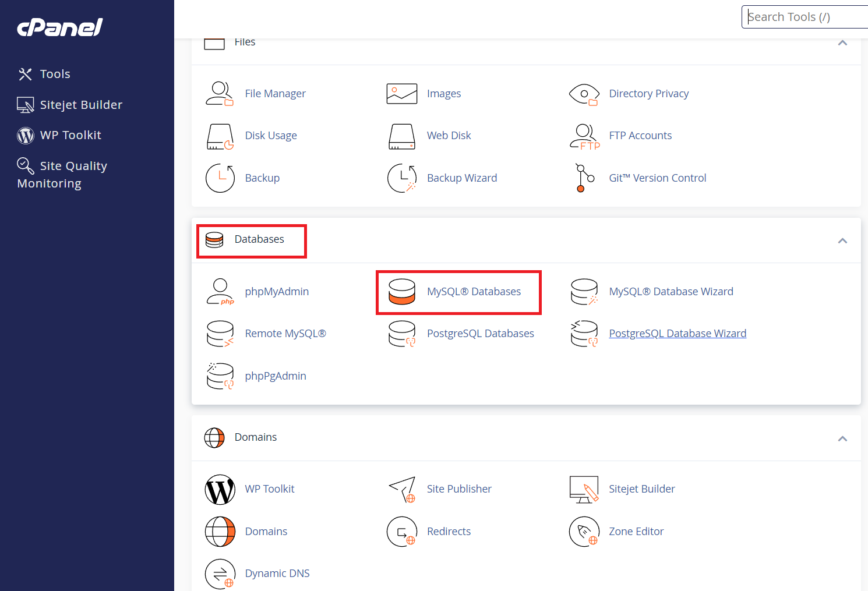Open the Web Disk link
868x591 pixels.
point(449,136)
